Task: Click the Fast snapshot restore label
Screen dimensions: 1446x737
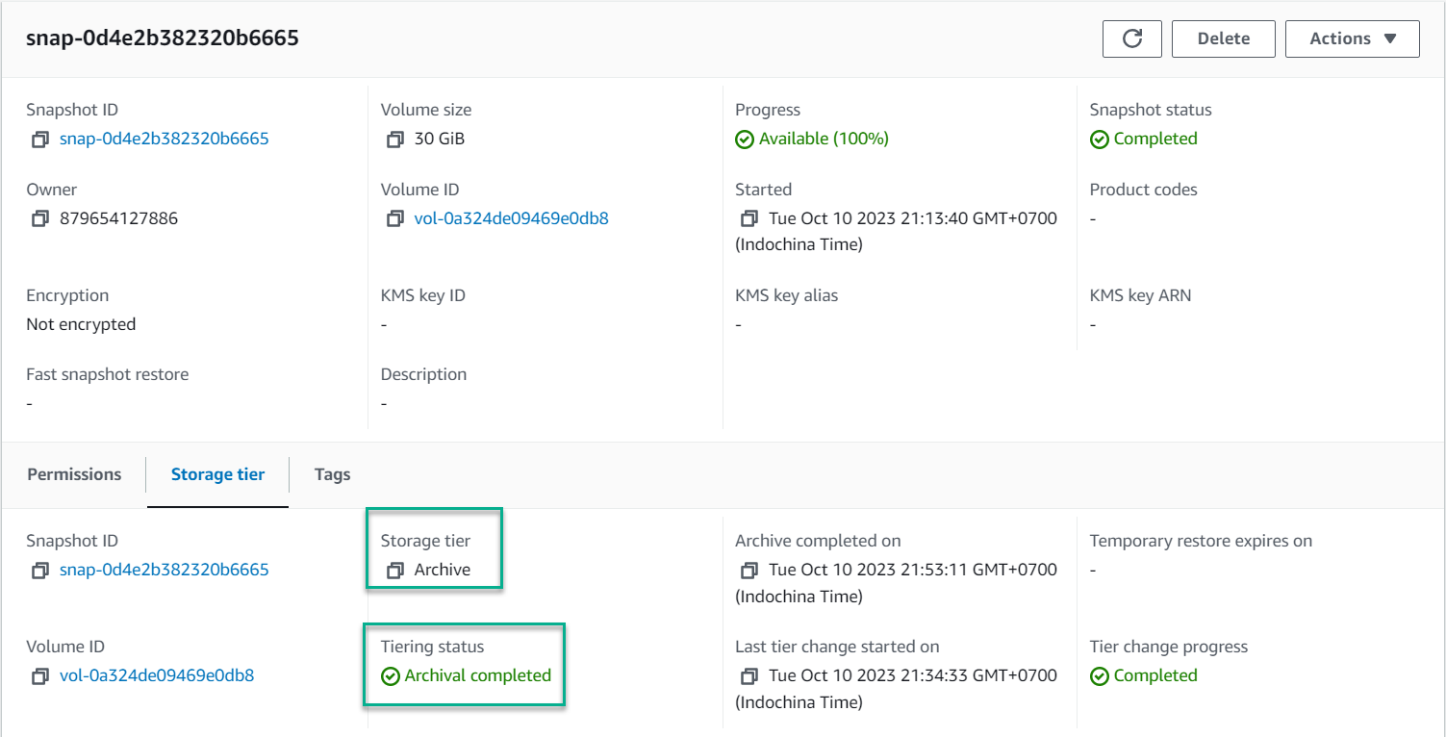Action: point(107,374)
